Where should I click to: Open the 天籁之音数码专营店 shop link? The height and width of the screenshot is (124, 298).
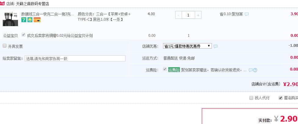[32, 4]
